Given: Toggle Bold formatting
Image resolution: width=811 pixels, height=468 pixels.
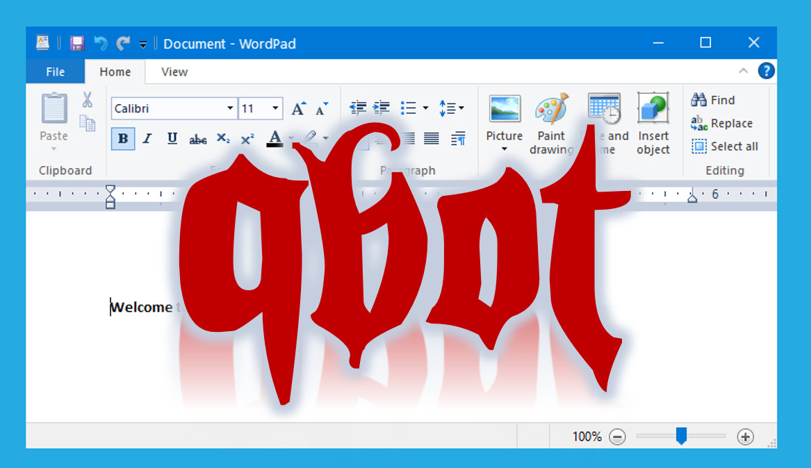Looking at the screenshot, I should click(123, 139).
